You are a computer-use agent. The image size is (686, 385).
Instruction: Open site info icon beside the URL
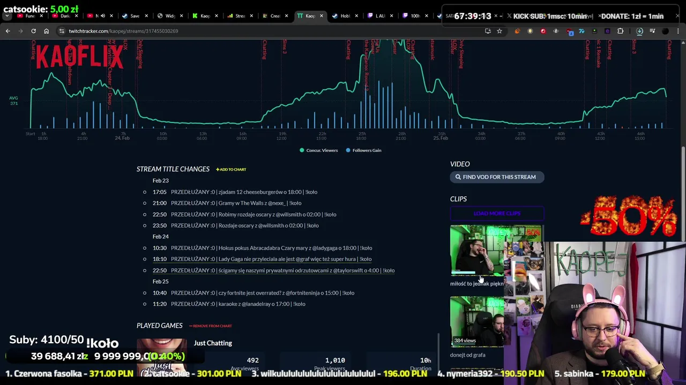coord(62,31)
